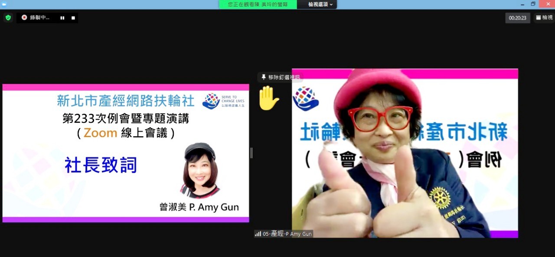555x257 pixels.
Task: Click the Zoom app icon in title bar
Action: coord(4,3)
